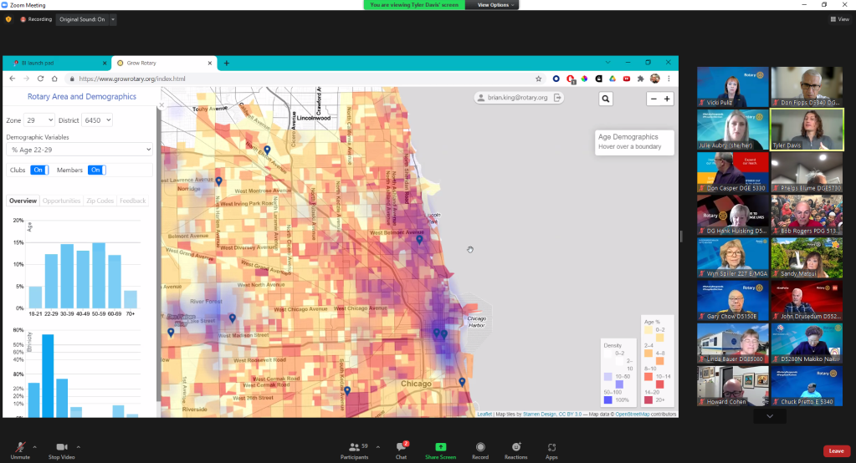This screenshot has width=856, height=463.
Task: Switch to the Opportunities tab
Action: (61, 201)
